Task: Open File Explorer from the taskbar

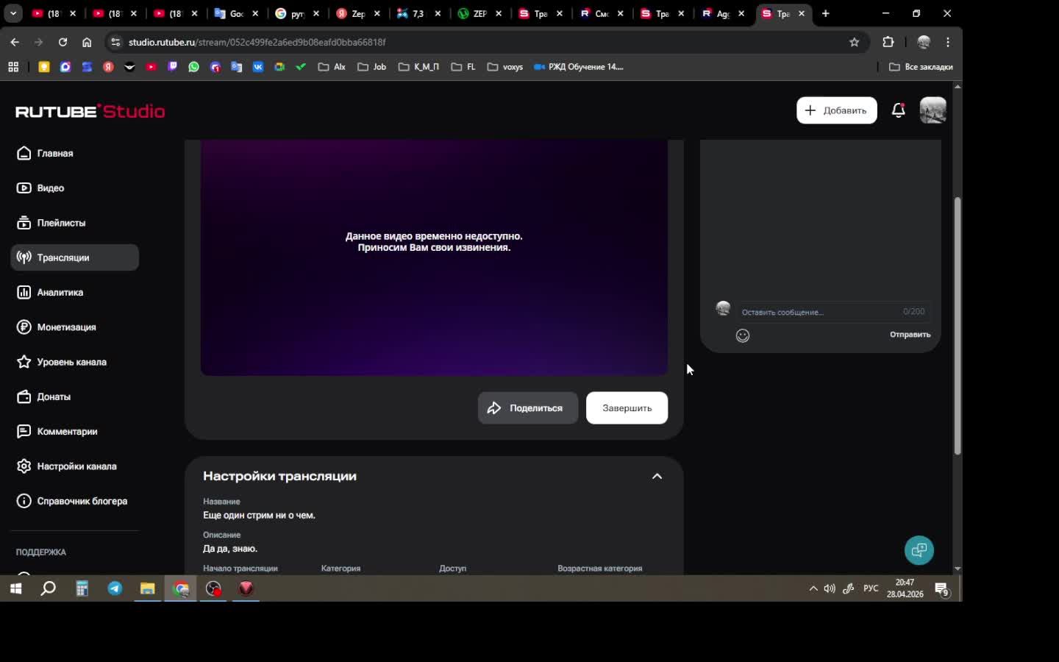Action: click(x=148, y=588)
